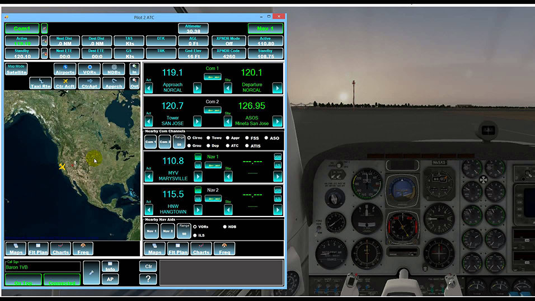535x301 pixels.
Task: Select the NDB nav aids radio
Action: pos(224,227)
